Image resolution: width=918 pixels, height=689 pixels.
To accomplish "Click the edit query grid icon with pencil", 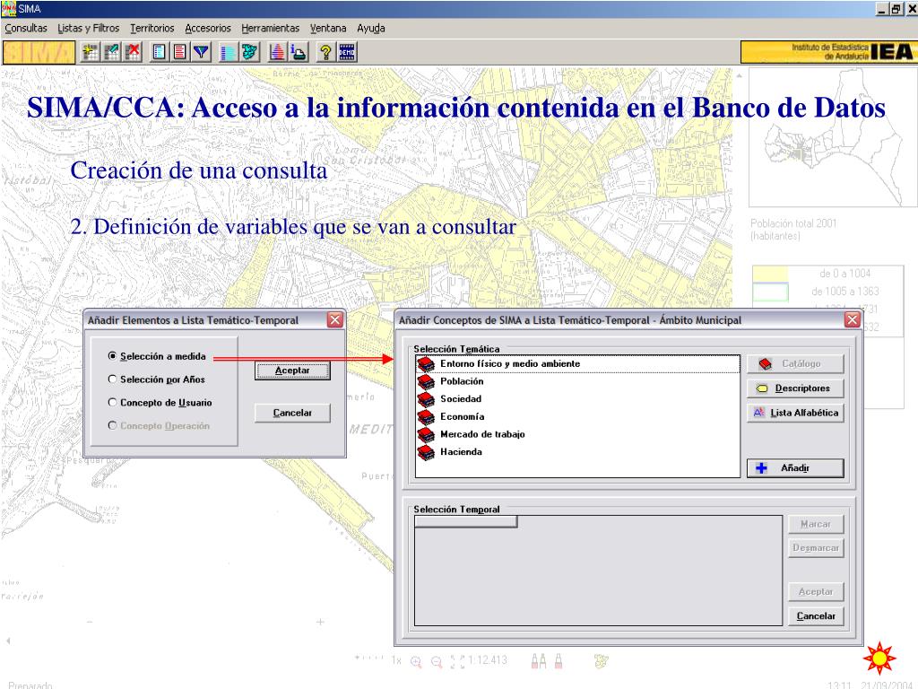I will pyautogui.click(x=112, y=52).
